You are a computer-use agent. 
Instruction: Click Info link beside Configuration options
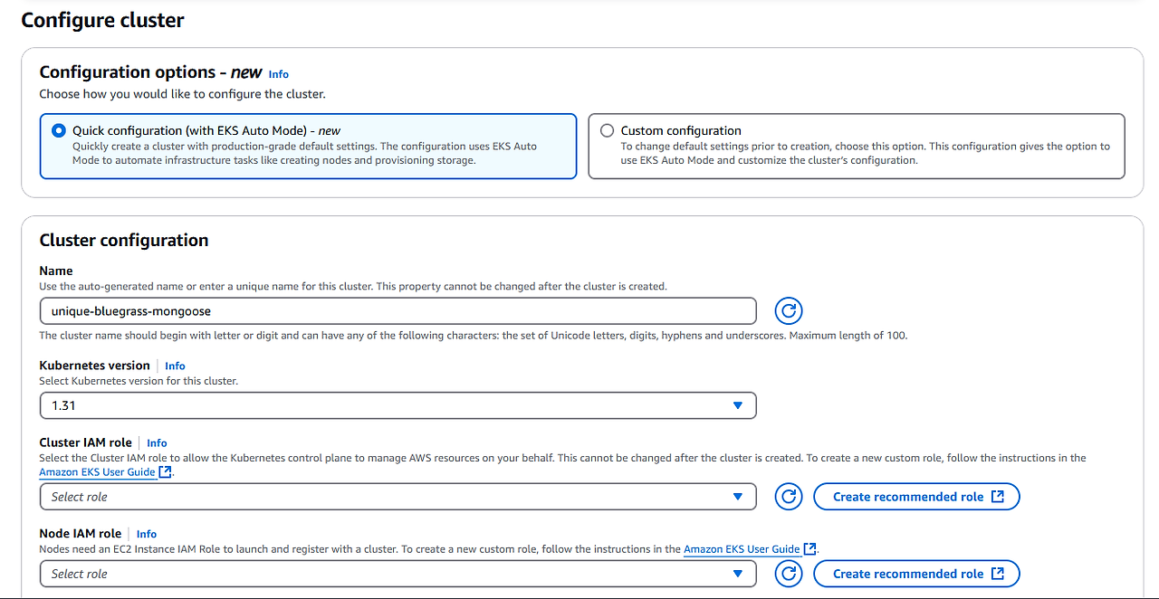pyautogui.click(x=279, y=74)
